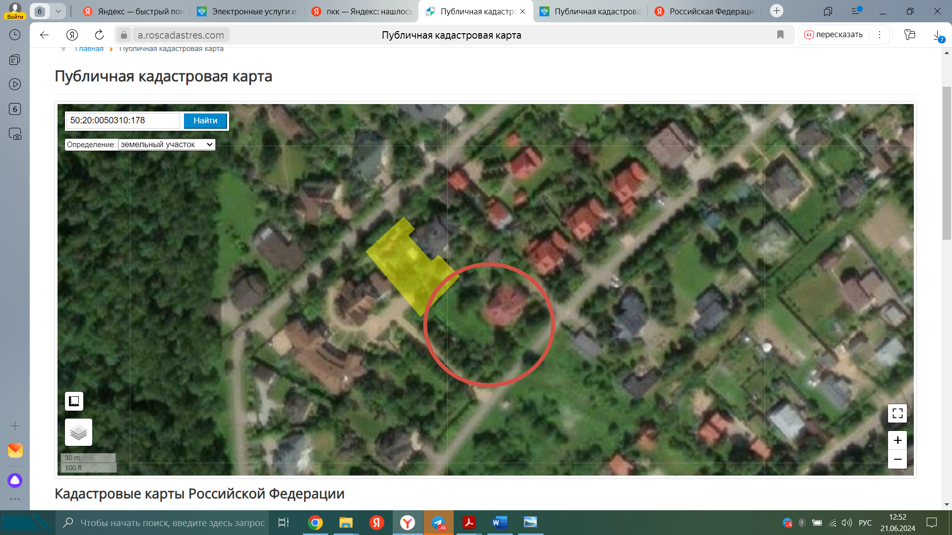Zoom in with the plus button
This screenshot has width=952, height=535.
click(x=897, y=440)
